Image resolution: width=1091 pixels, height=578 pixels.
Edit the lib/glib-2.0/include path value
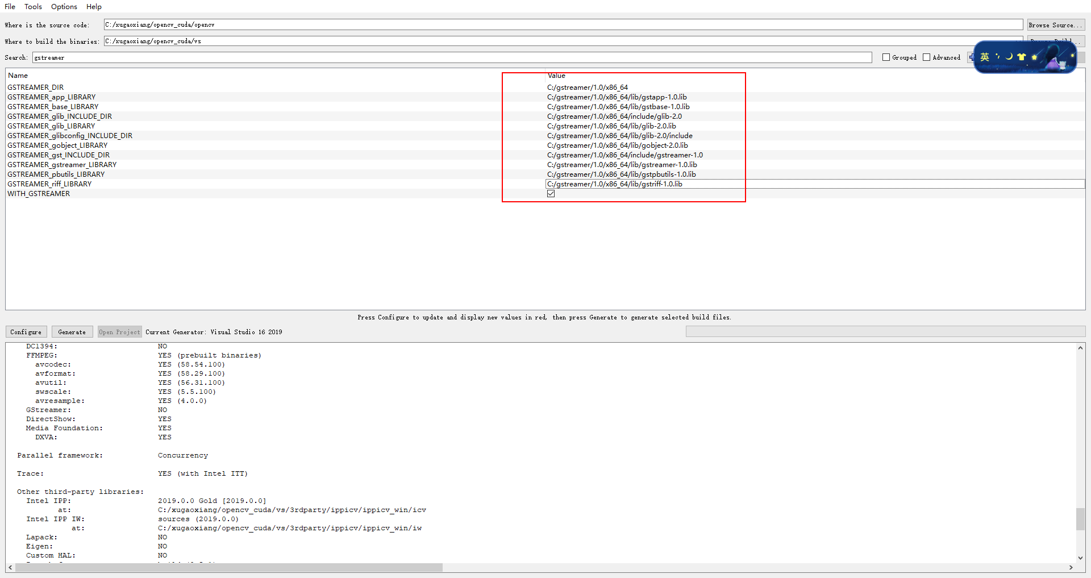pos(620,136)
